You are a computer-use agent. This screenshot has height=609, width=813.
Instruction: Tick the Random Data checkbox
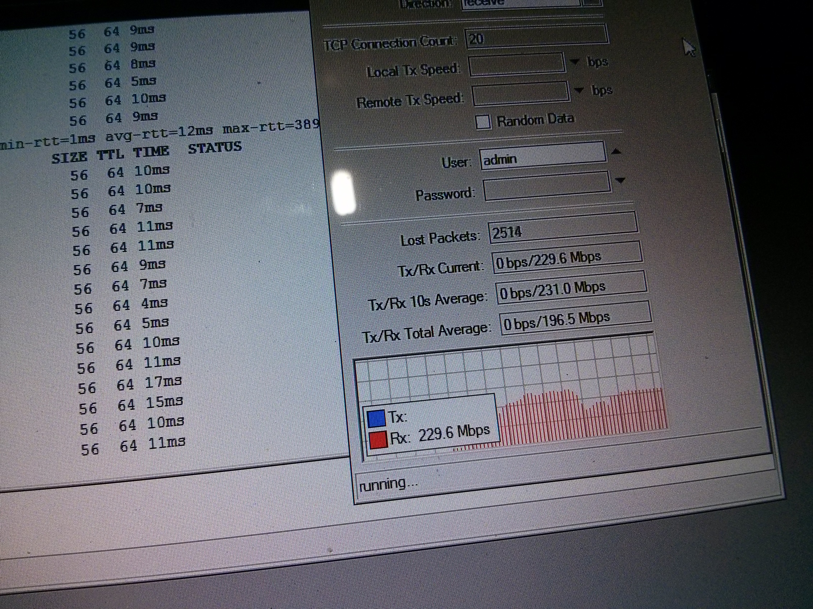click(483, 122)
